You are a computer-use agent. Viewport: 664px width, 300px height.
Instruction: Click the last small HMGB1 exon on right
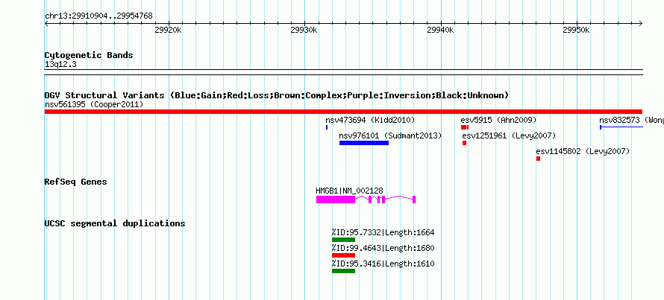pyautogui.click(x=414, y=200)
